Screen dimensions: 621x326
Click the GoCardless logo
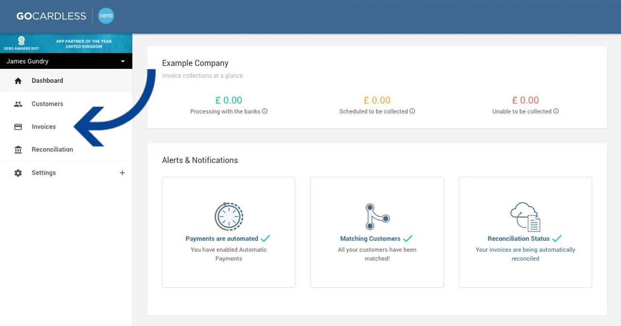51,16
